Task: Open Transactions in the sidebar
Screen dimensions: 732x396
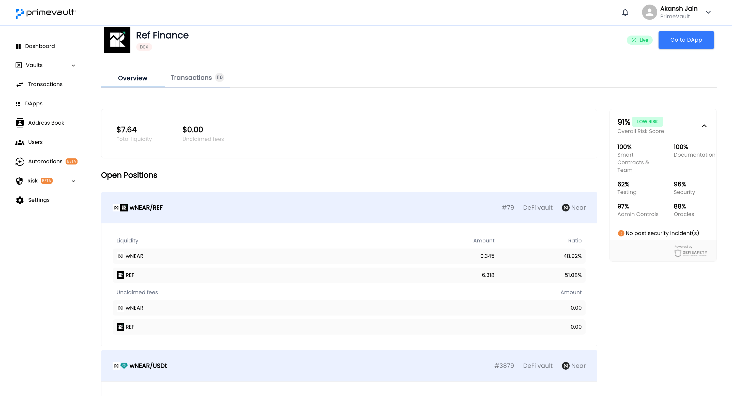Action: (x=39, y=84)
